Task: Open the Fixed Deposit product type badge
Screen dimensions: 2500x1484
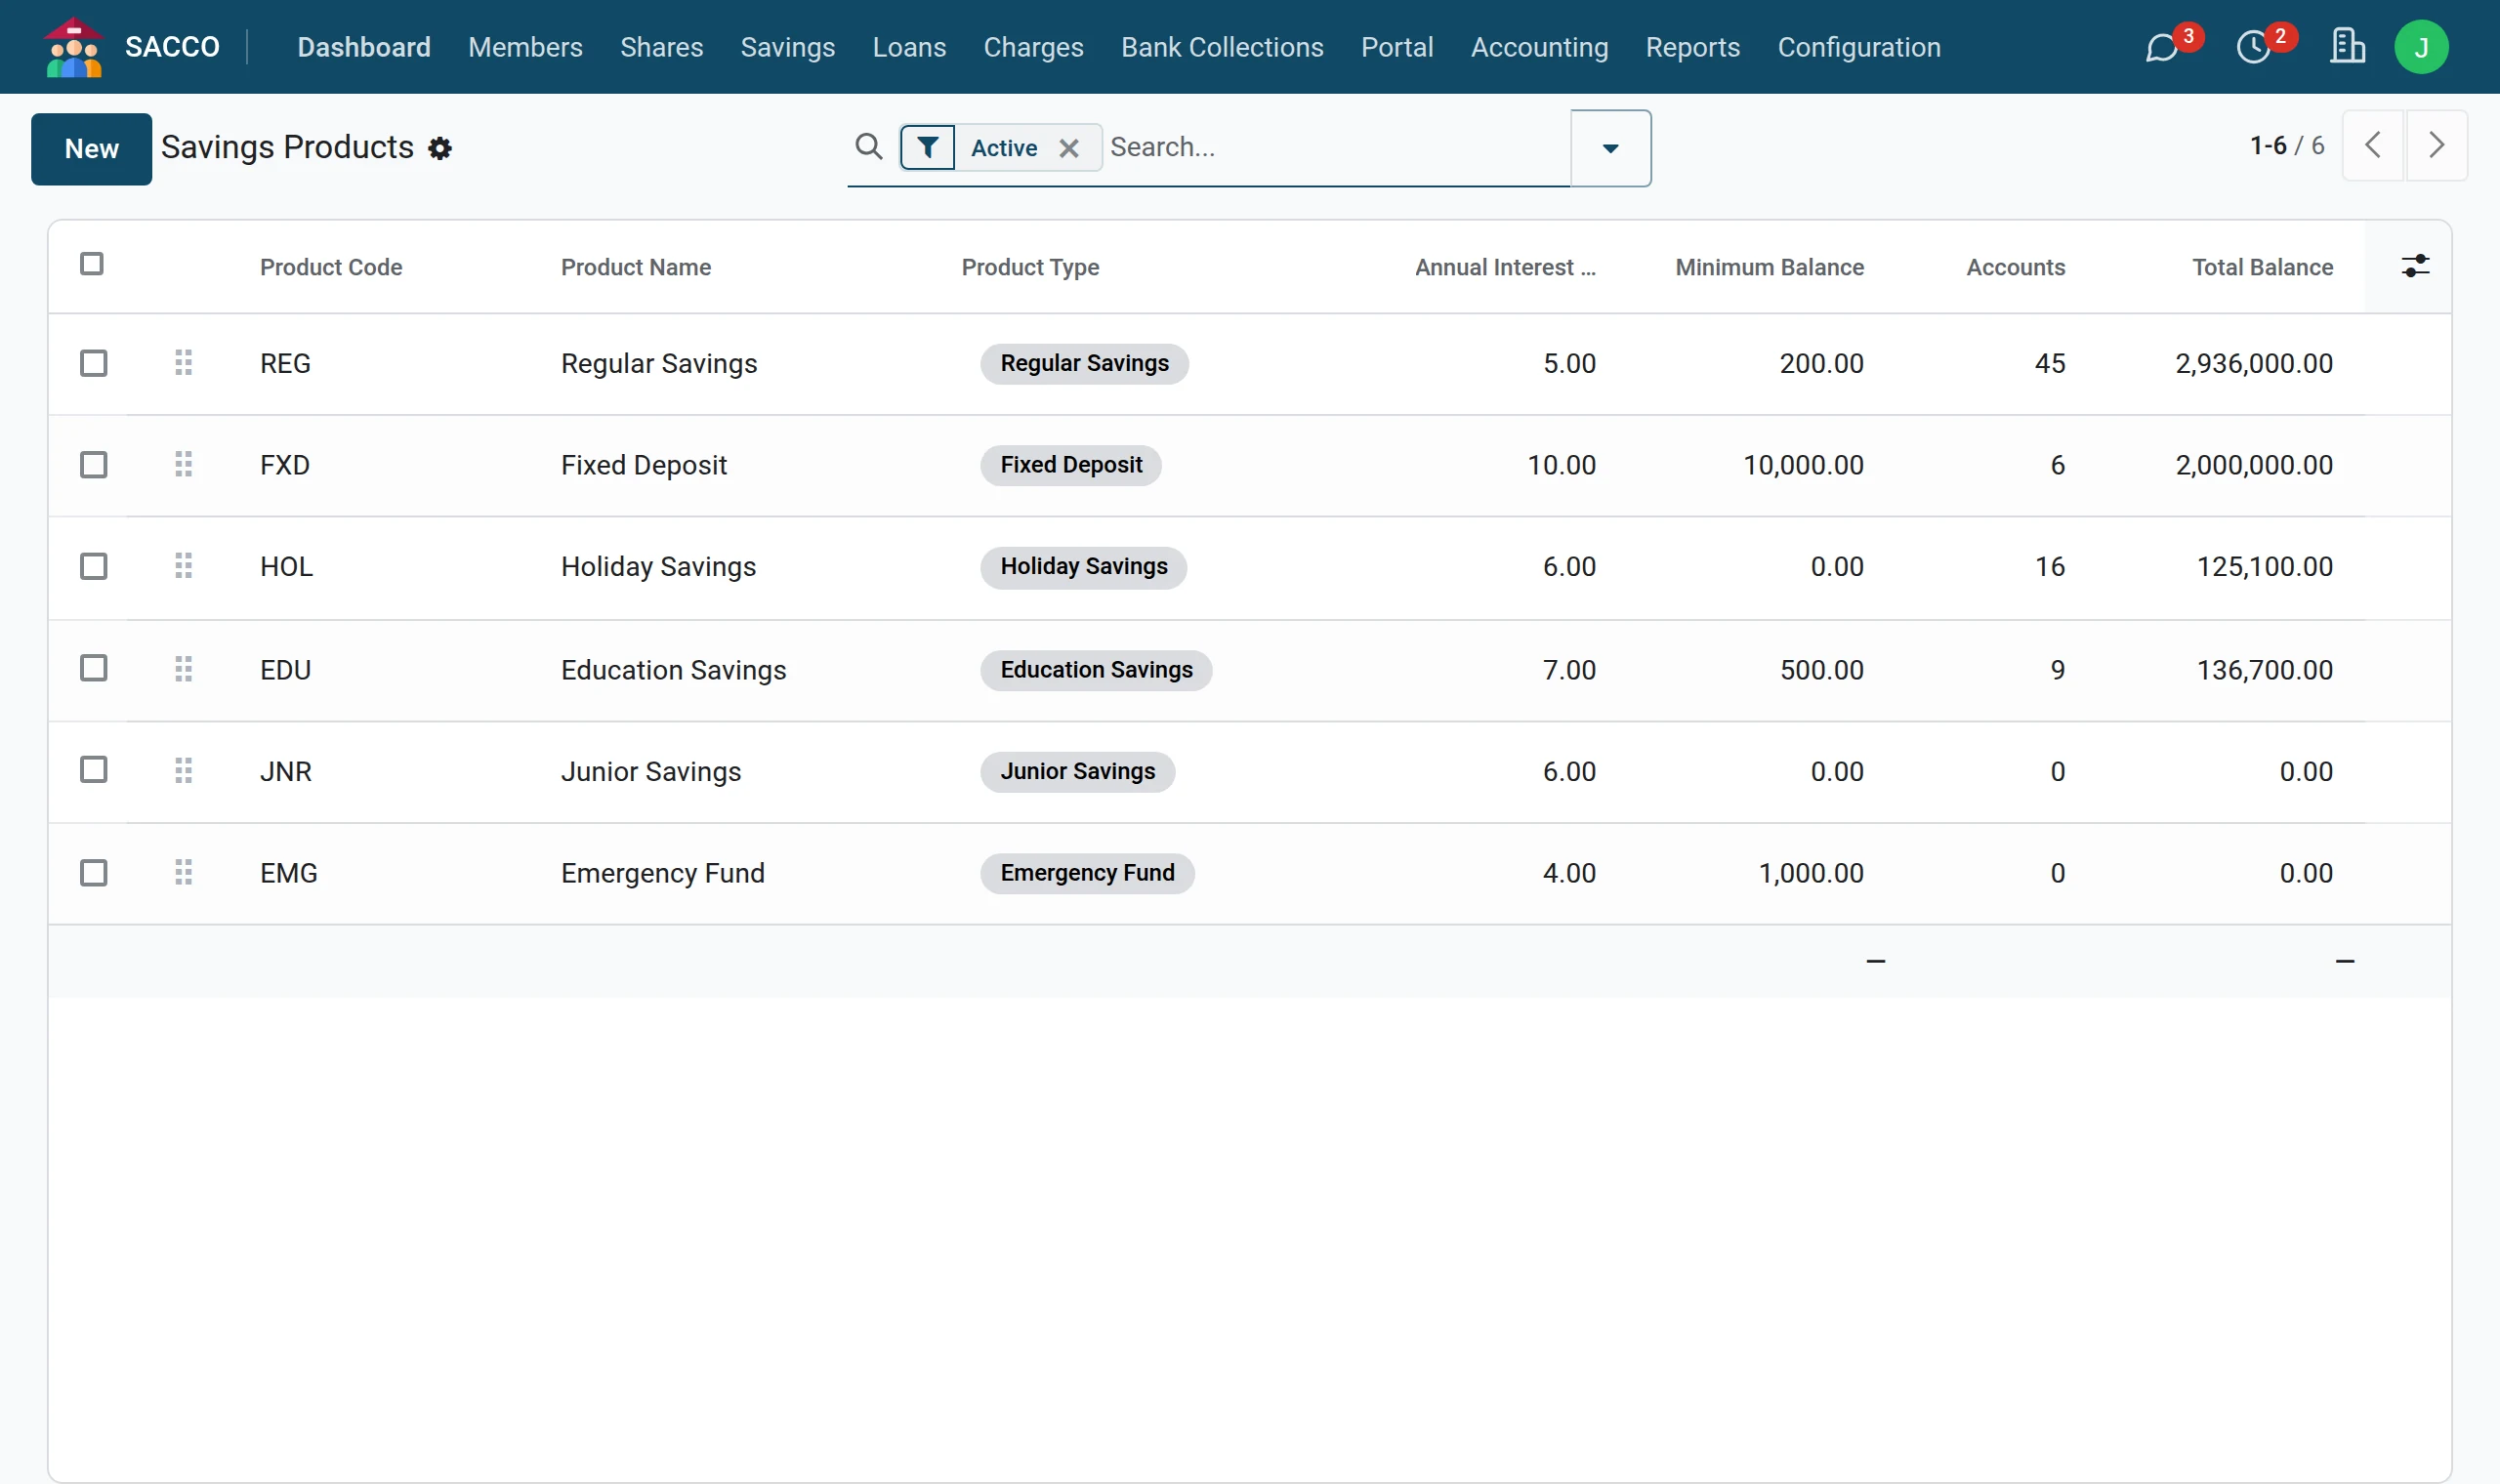Action: [1071, 465]
